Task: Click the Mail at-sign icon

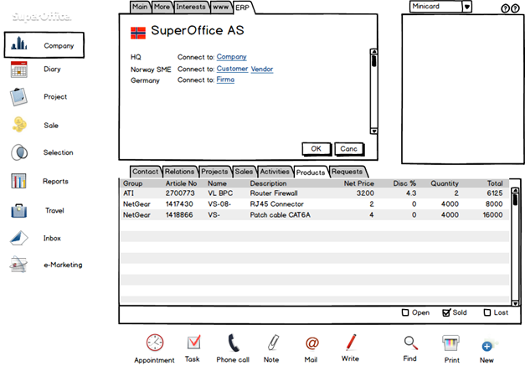Action: pos(311,343)
